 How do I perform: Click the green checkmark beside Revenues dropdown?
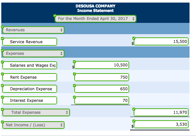[x=2, y=27]
